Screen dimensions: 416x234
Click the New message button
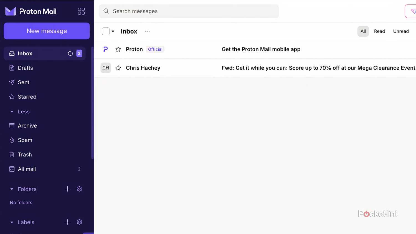pyautogui.click(x=47, y=31)
